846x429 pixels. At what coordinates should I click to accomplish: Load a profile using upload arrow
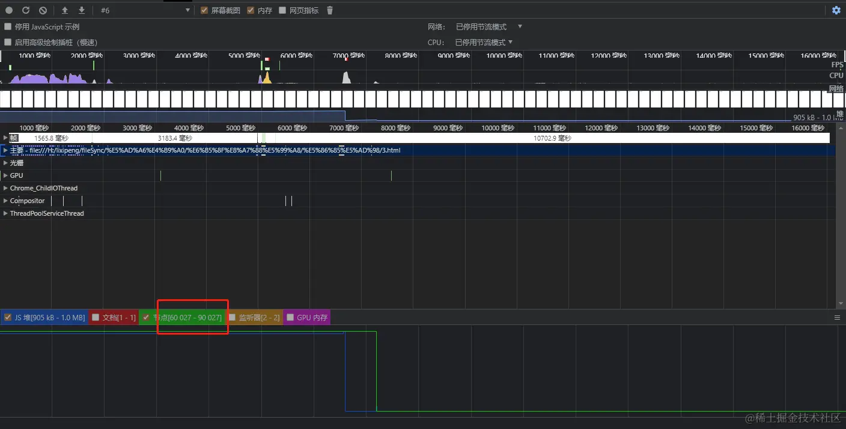[65, 10]
